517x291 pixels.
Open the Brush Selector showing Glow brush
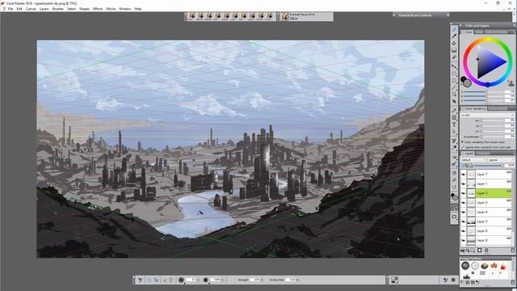306,16
